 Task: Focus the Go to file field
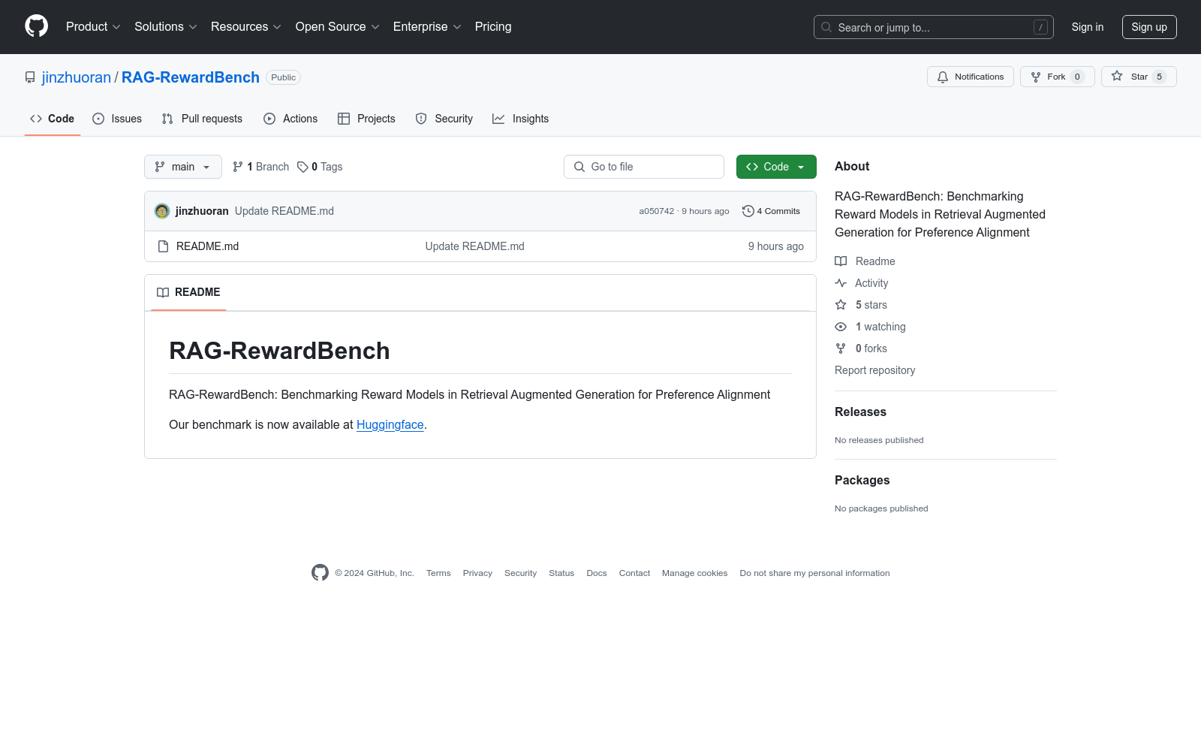click(644, 167)
